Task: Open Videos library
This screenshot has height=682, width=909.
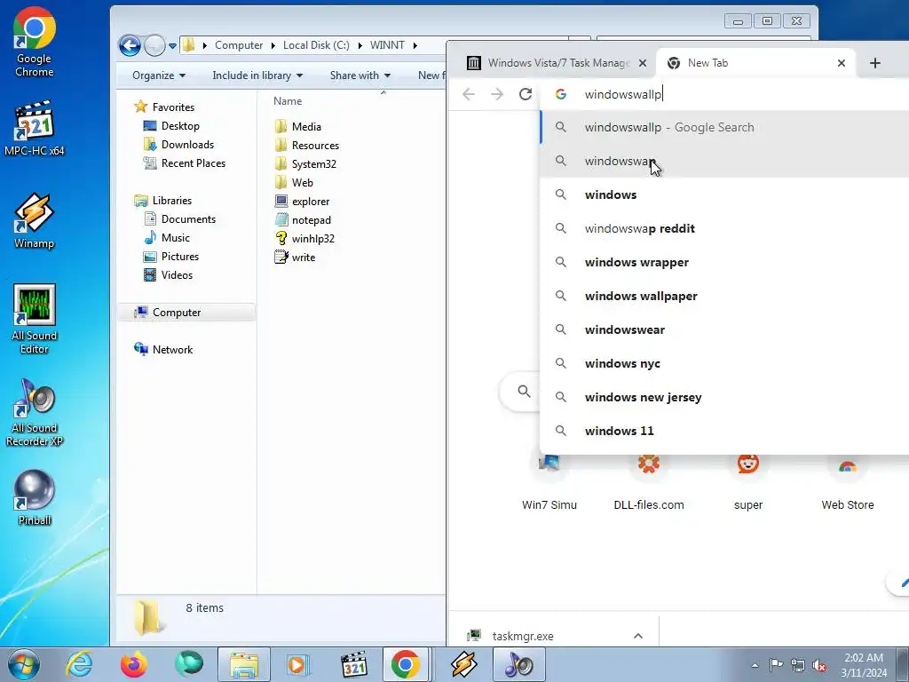Action: (x=168, y=275)
